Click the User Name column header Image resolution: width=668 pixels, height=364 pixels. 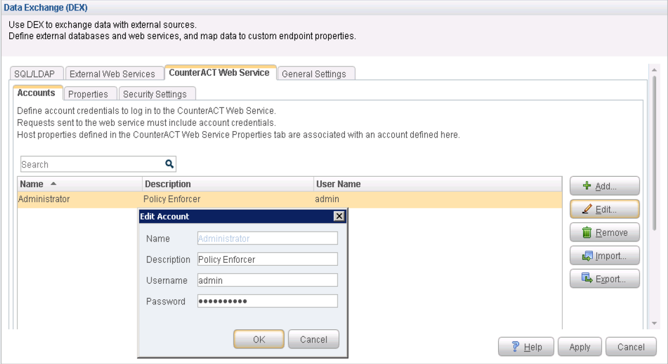coord(438,184)
